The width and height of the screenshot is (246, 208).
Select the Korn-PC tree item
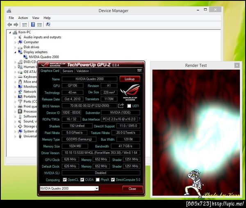coord(25,32)
